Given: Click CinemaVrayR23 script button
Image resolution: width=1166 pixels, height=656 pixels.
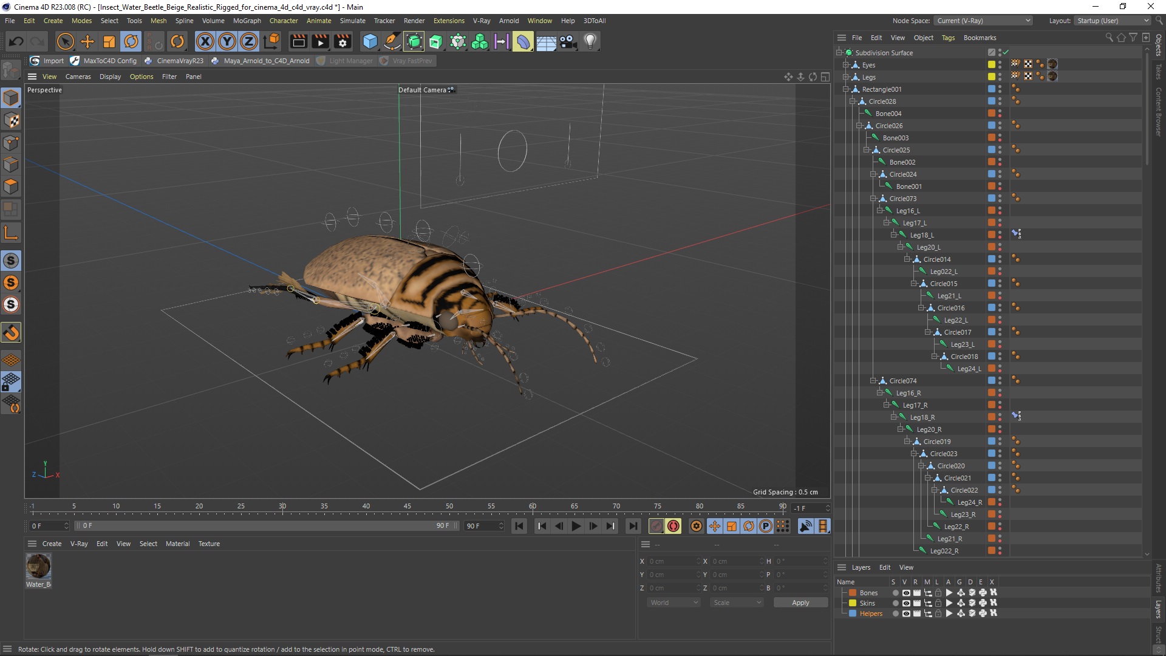Looking at the screenshot, I should point(174,61).
